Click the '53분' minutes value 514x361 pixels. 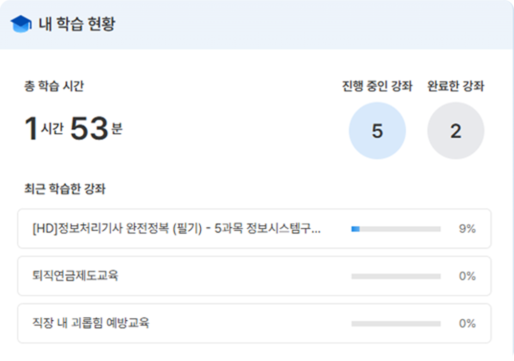(96, 129)
